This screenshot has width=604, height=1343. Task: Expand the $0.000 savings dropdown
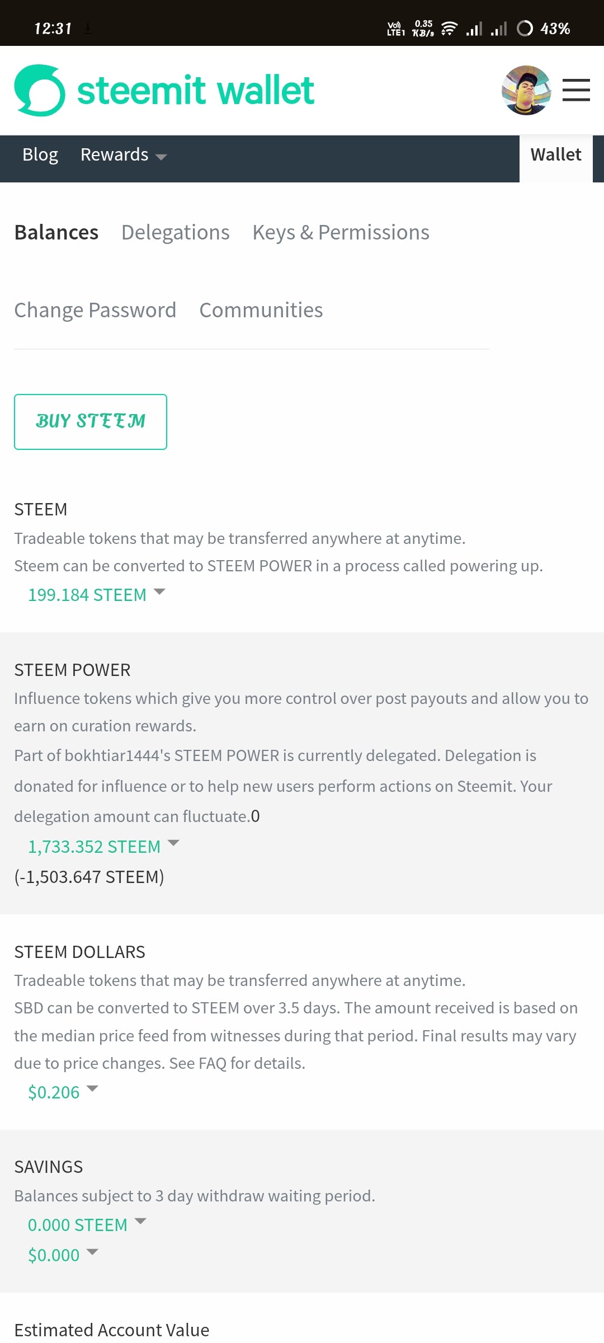(63, 1255)
